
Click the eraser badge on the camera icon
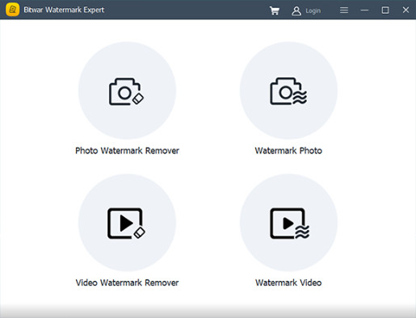[x=138, y=98]
